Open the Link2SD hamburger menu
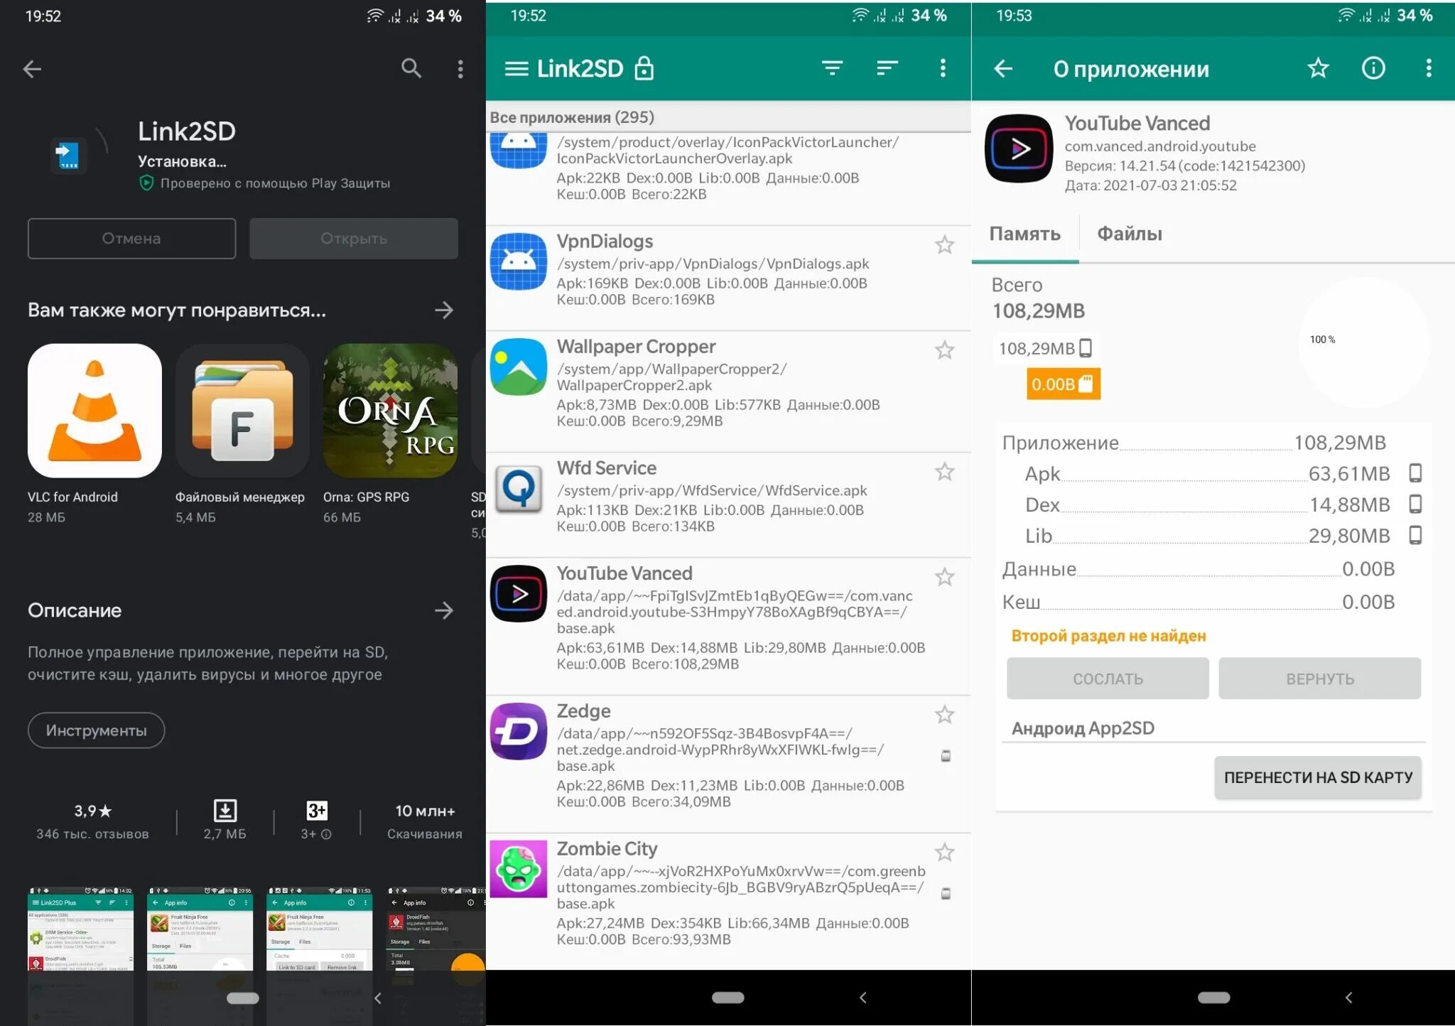1455x1026 pixels. [x=516, y=69]
